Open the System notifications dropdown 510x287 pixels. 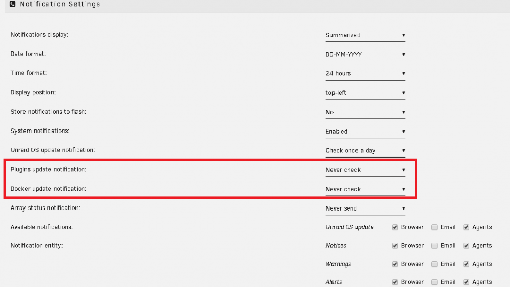[x=365, y=132]
